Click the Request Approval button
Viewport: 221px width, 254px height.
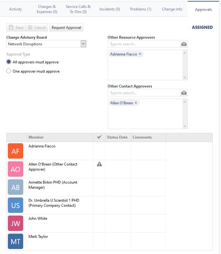(66, 28)
